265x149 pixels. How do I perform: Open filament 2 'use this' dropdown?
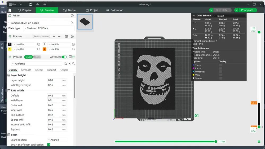[x=59, y=44]
